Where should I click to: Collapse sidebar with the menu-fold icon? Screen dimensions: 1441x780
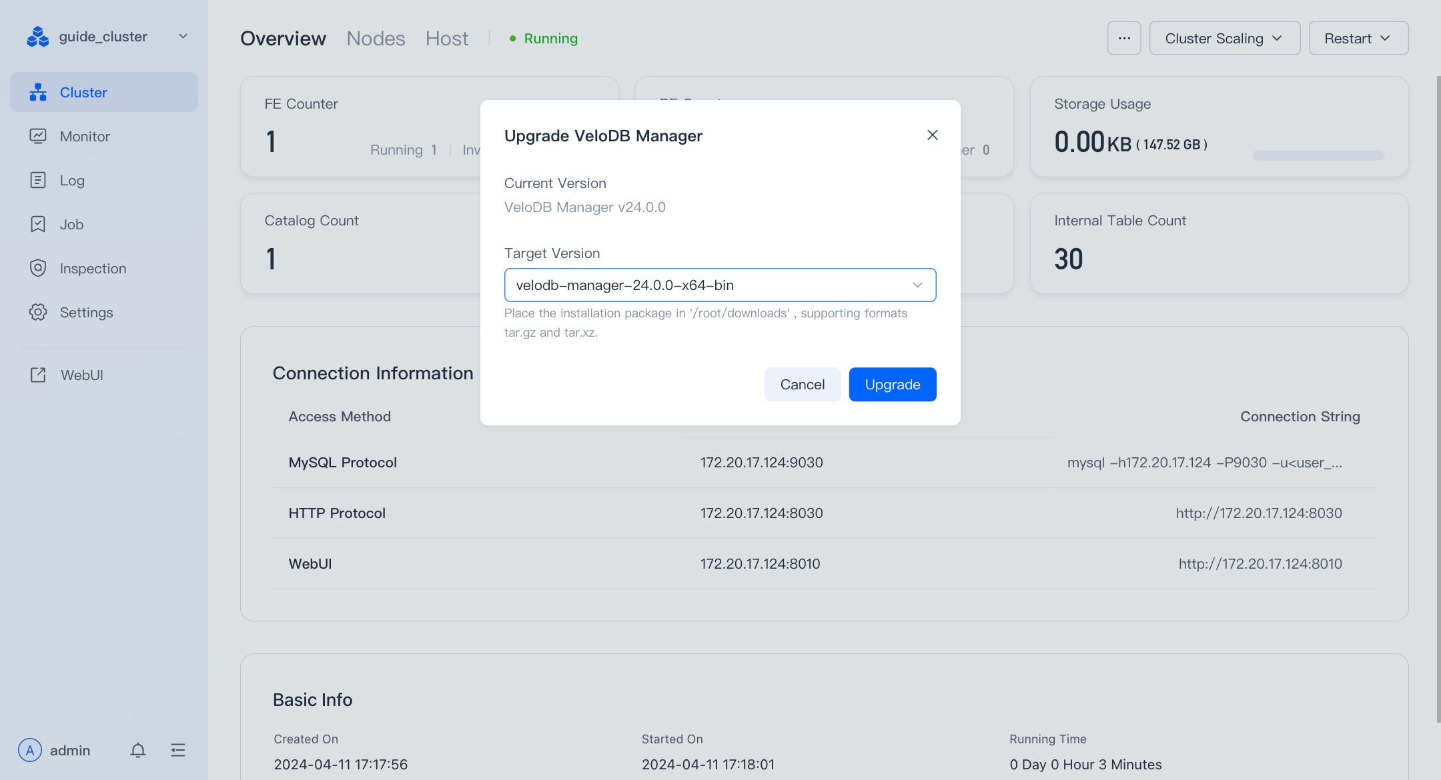pyautogui.click(x=178, y=750)
